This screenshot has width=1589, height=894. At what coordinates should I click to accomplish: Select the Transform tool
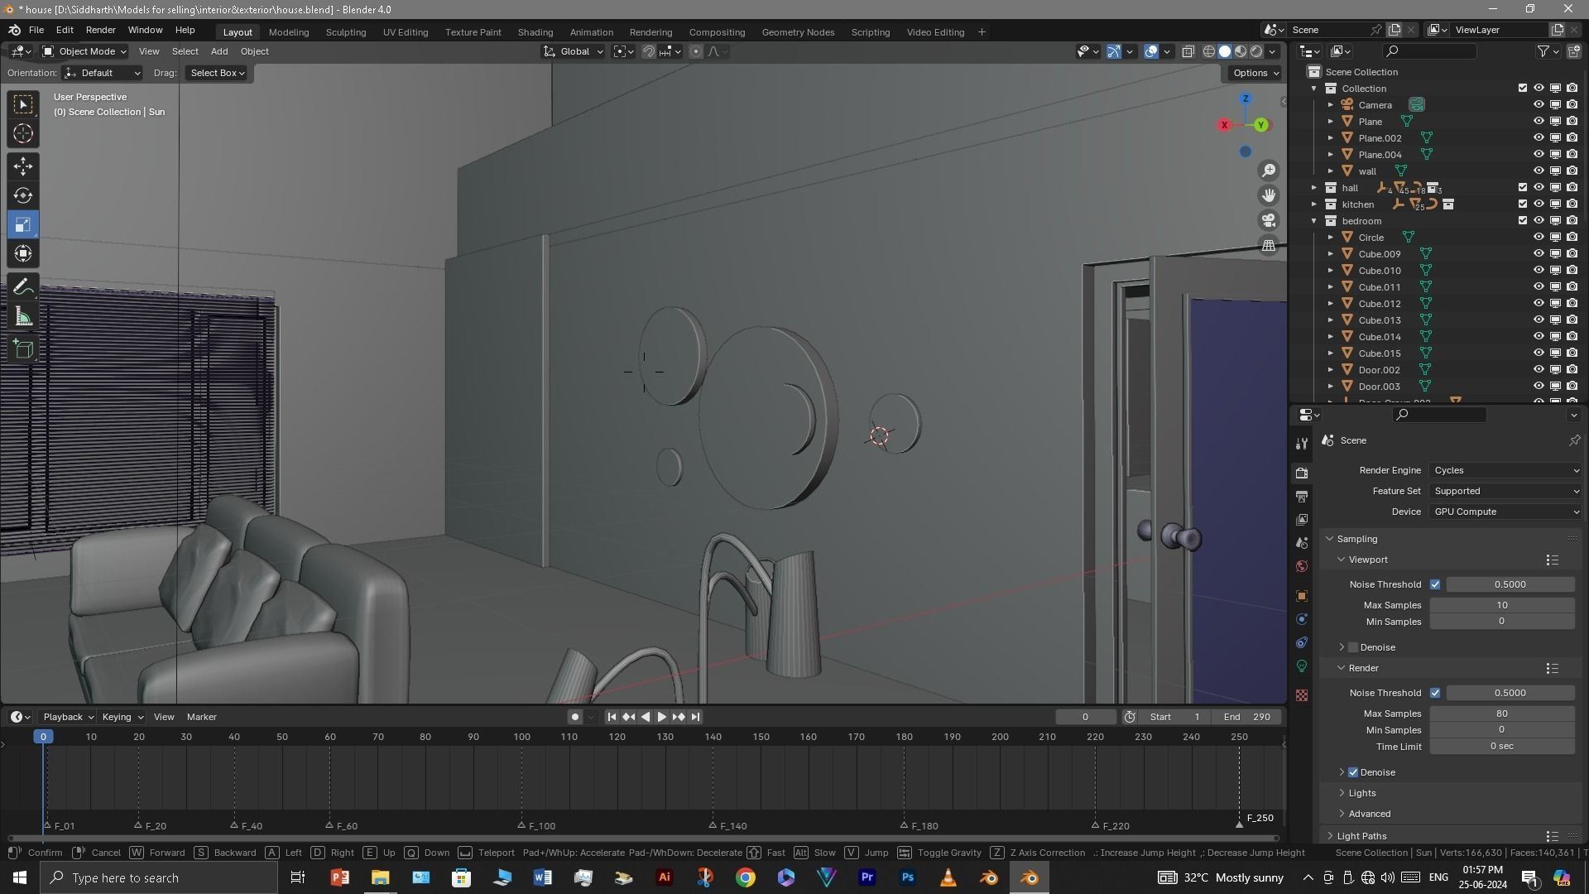tap(23, 253)
